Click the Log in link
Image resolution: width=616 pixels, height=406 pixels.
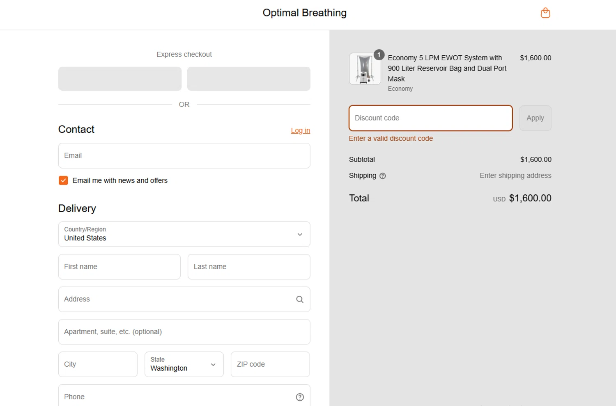300,130
